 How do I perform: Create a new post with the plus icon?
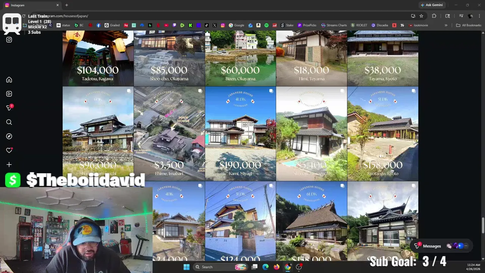click(x=9, y=165)
